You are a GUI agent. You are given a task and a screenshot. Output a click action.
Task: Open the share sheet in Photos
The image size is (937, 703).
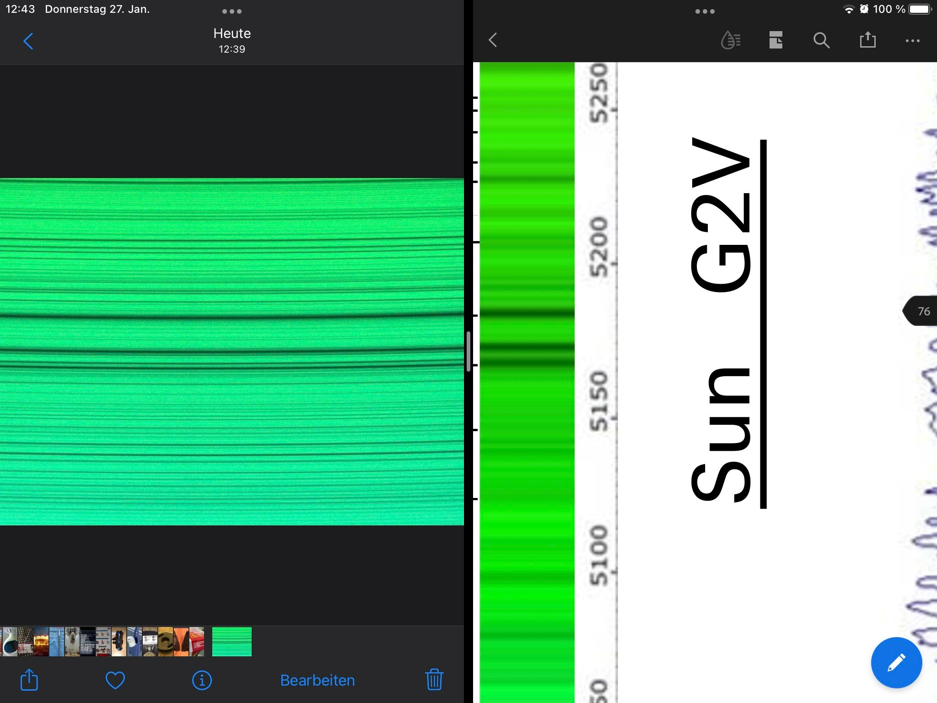[x=29, y=680]
